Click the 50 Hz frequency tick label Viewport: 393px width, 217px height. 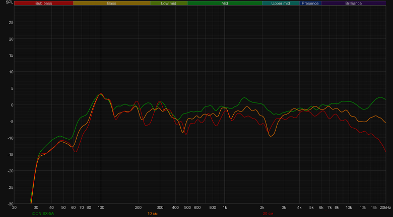point(63,207)
